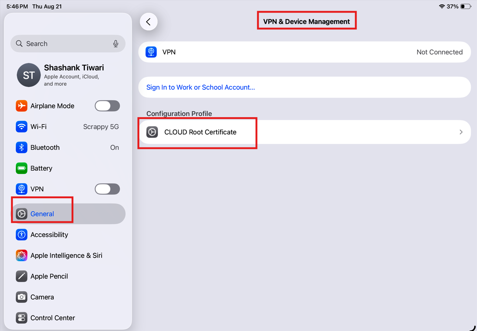Click Sign In to Work or School Account
Viewport: 477px width, 331px height.
pos(201,87)
